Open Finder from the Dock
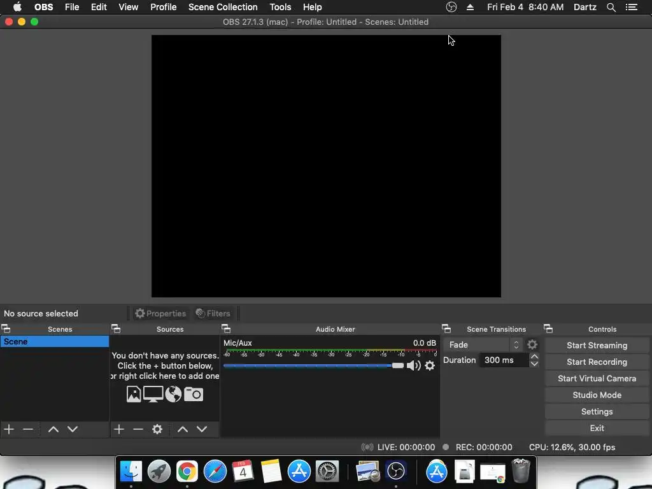Screen dimensions: 652x489 pyautogui.click(x=131, y=471)
